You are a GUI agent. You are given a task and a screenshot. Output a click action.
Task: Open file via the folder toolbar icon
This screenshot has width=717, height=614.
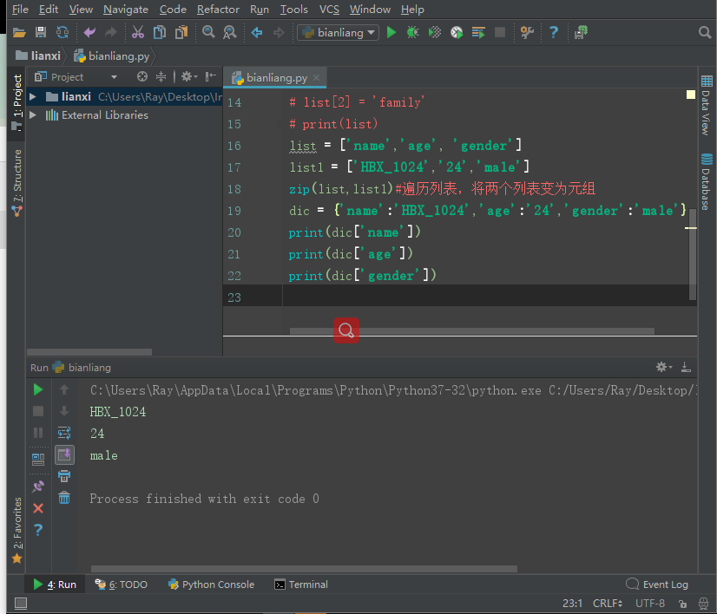tap(19, 32)
